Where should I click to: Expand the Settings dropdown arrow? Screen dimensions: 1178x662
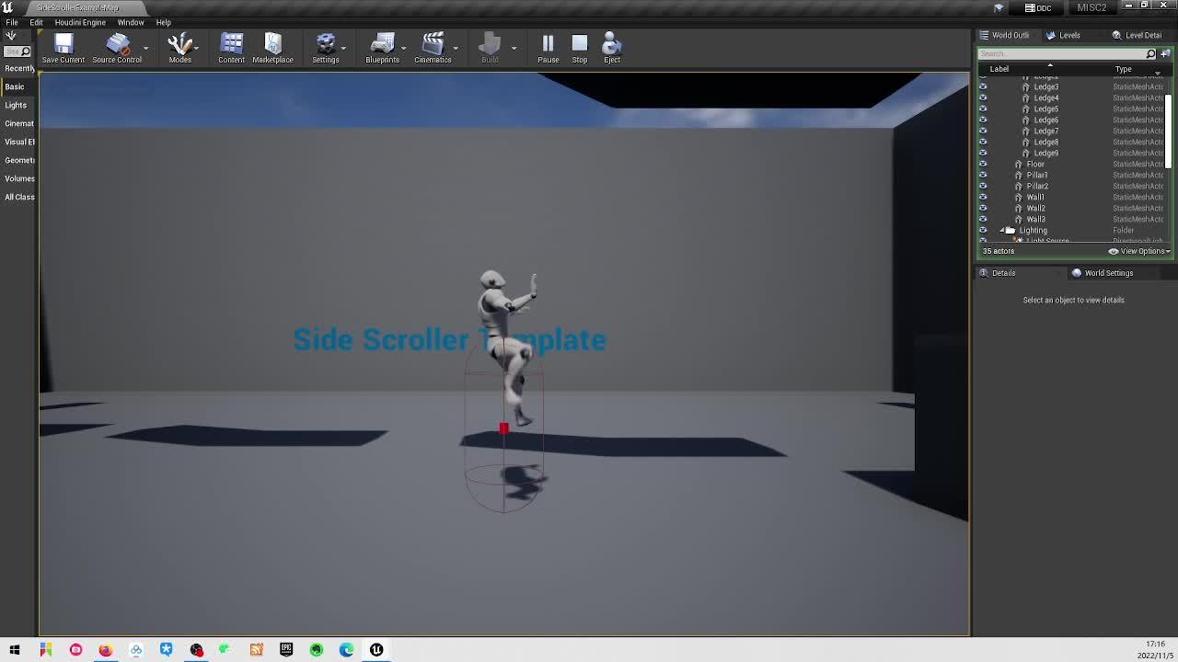343,48
